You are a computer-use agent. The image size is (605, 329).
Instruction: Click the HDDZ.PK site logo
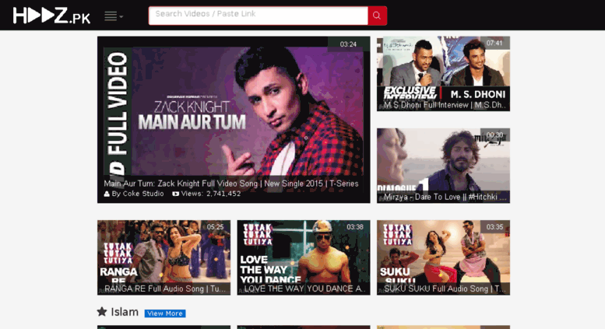(x=51, y=16)
